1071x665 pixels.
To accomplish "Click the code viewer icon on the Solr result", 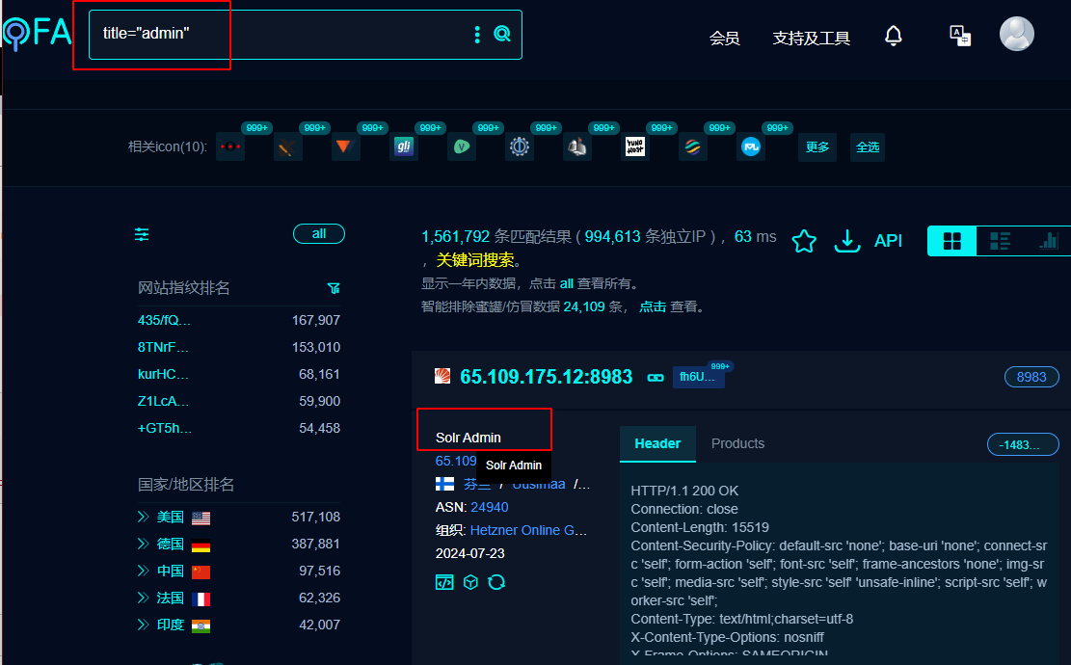I will [x=444, y=582].
